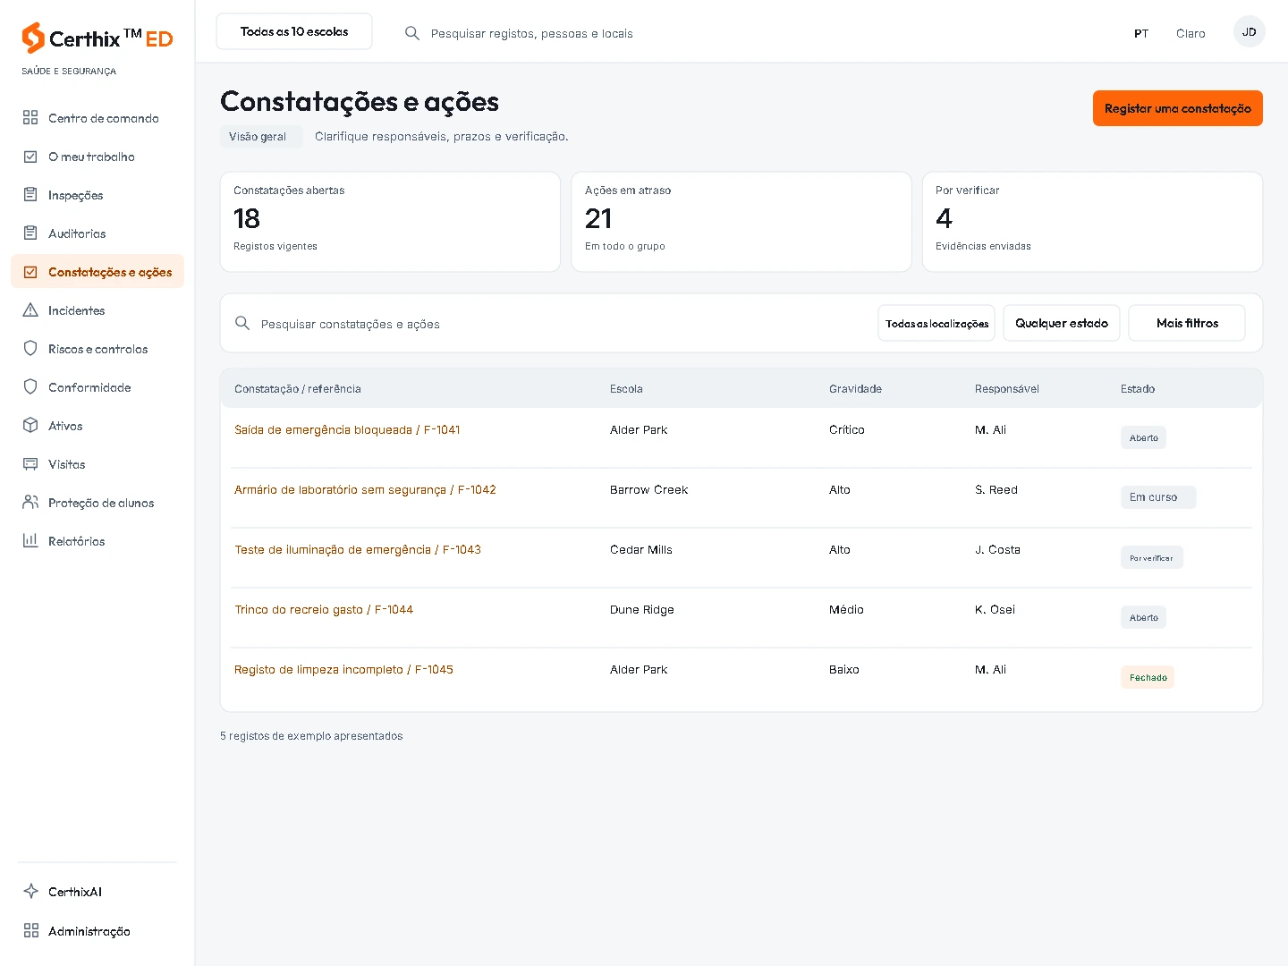Expand Mais filtros options

point(1187,323)
